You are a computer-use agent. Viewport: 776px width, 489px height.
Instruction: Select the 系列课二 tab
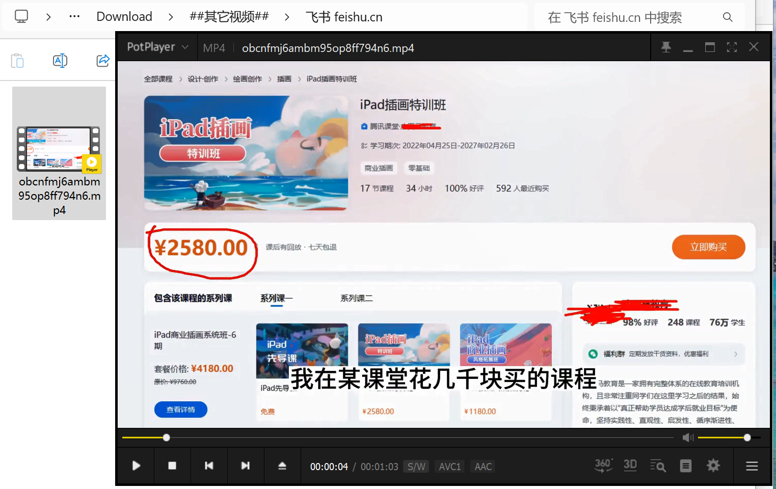pyautogui.click(x=357, y=298)
